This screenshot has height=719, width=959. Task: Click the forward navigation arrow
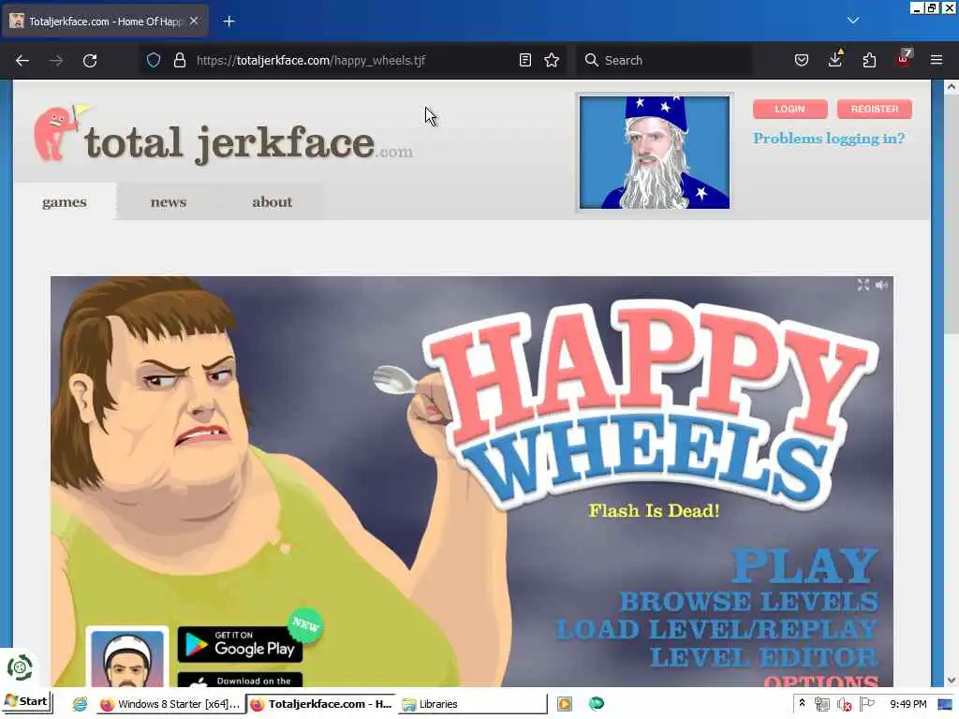[x=55, y=61]
